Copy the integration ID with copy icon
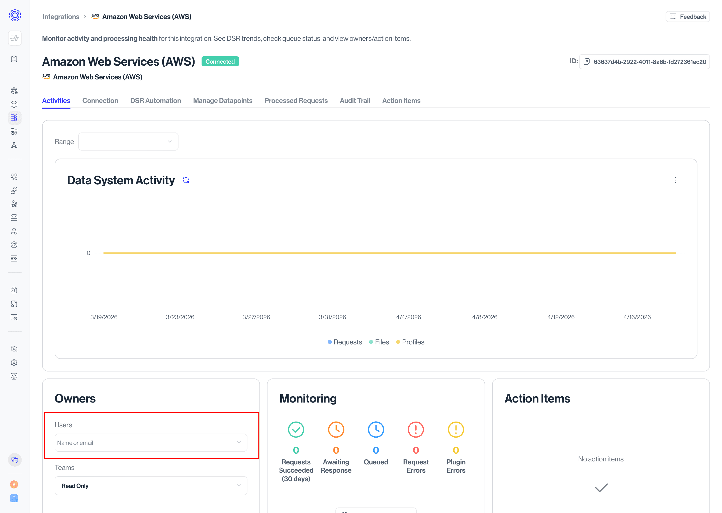The height and width of the screenshot is (513, 722). (x=586, y=62)
